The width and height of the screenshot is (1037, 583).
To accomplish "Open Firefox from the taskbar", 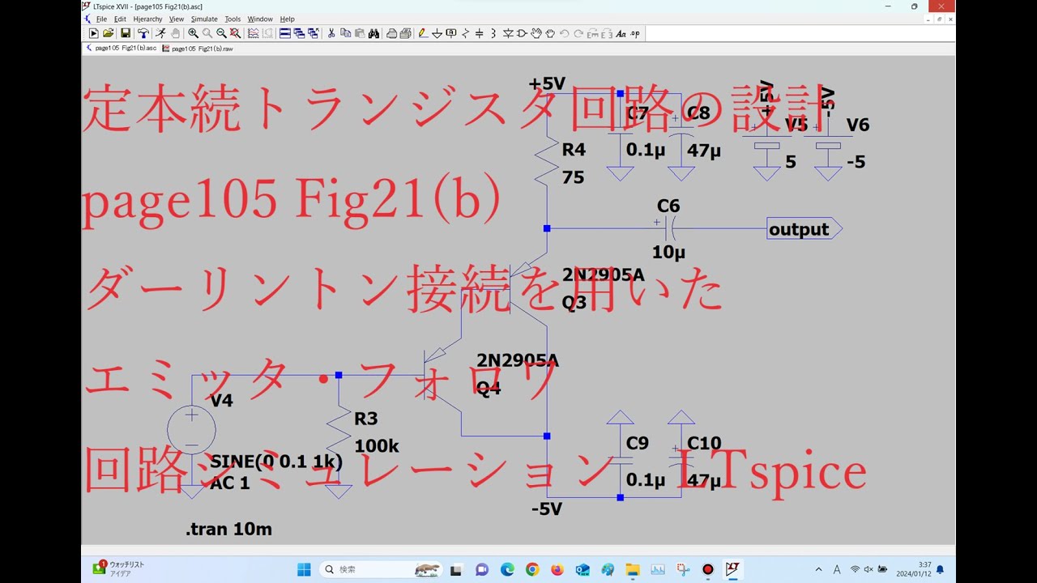I will (557, 569).
